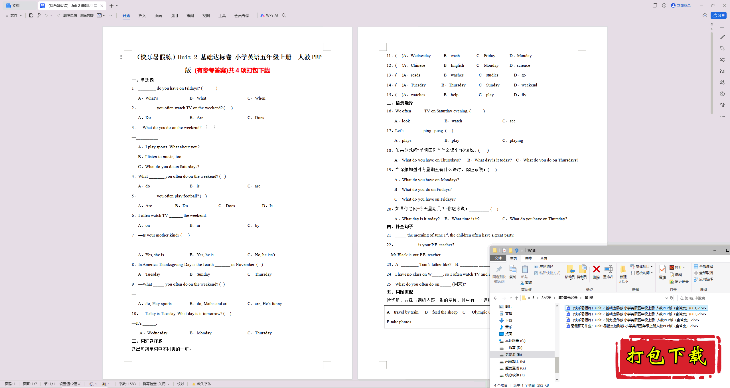Refresh the Explorer folder view
This screenshot has height=388, width=730.
point(672,298)
